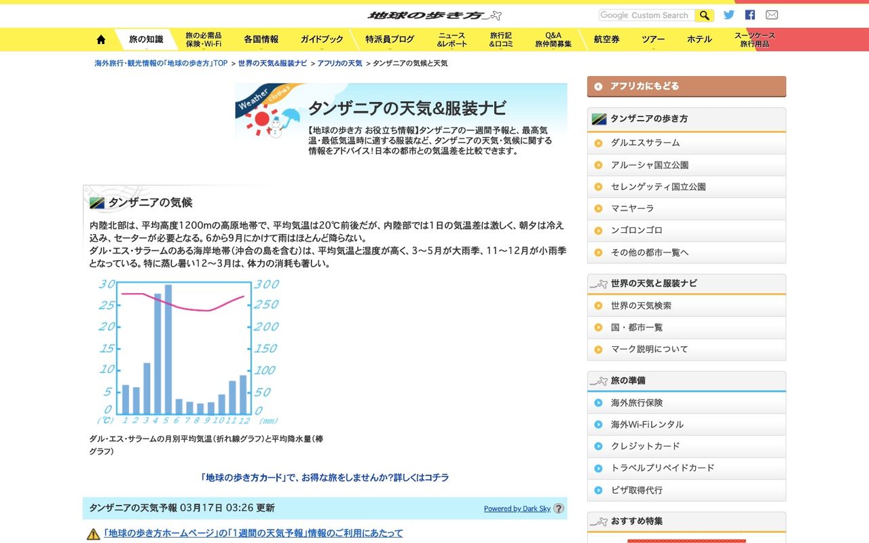Follow the 世界の天気&服装ナビ breadcrumb
This screenshot has width=869, height=543.
[272, 63]
